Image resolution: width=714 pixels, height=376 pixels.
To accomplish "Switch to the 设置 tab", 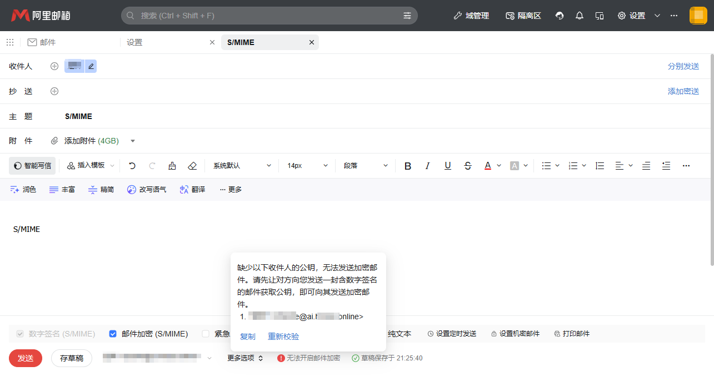I will coord(135,42).
